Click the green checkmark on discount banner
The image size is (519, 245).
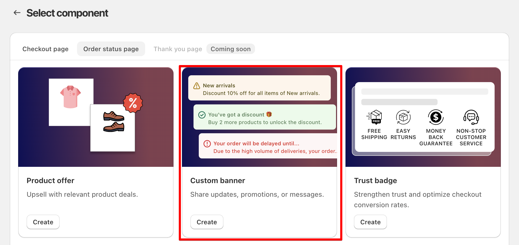[x=201, y=115]
